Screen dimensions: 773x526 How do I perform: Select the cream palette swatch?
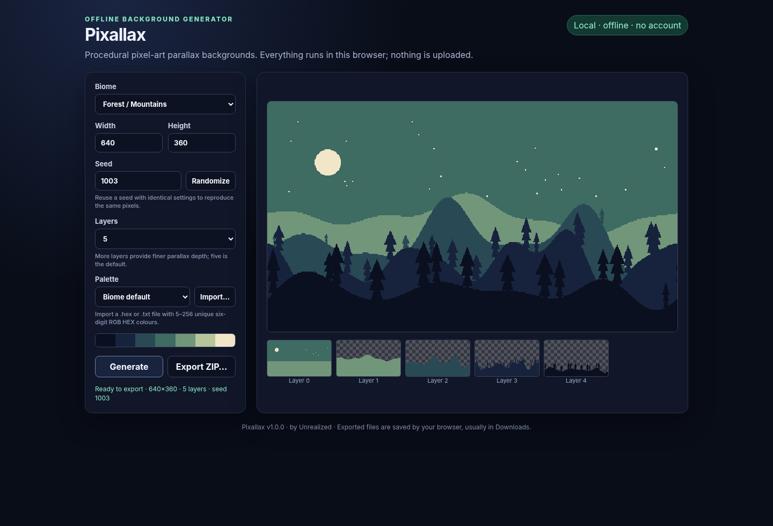click(x=225, y=340)
